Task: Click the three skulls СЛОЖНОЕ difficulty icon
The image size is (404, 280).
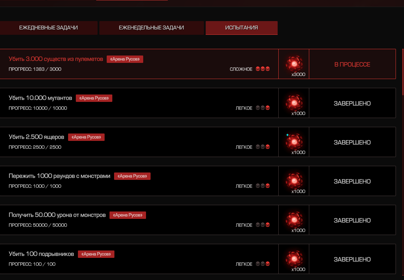Action: tap(263, 69)
